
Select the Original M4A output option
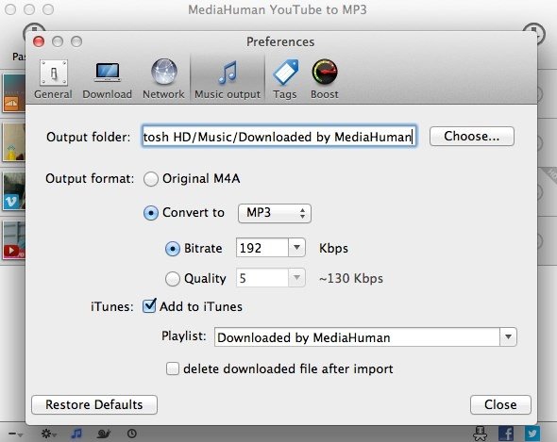(x=151, y=179)
